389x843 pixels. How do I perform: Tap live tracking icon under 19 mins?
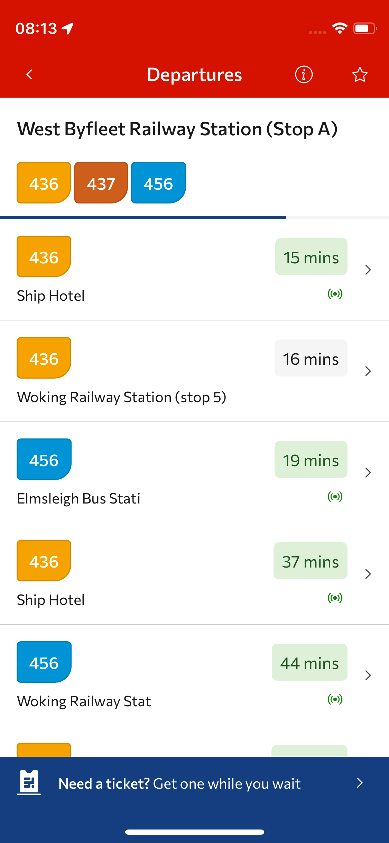[x=335, y=497]
